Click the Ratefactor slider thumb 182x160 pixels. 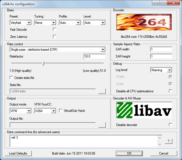(43, 63)
